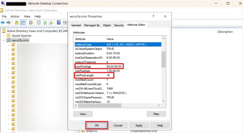Minimize the Remote Desktop Connection window

pos(216,3)
